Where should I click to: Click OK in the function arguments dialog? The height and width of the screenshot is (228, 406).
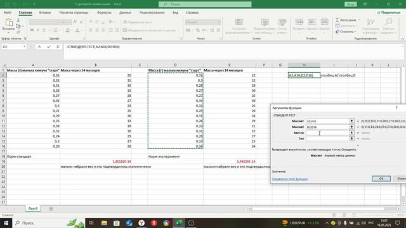click(x=381, y=179)
